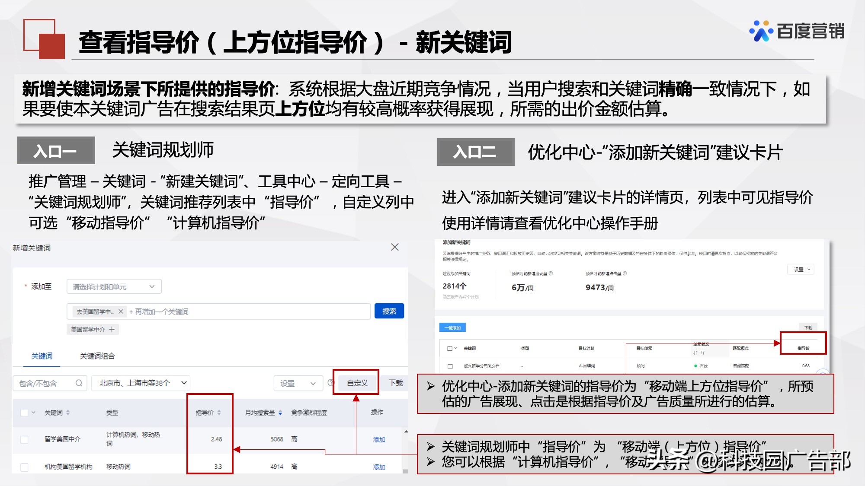The width and height of the screenshot is (865, 486).
Task: Tick the checkbox for 留学美国中介 row
Action: click(x=25, y=439)
